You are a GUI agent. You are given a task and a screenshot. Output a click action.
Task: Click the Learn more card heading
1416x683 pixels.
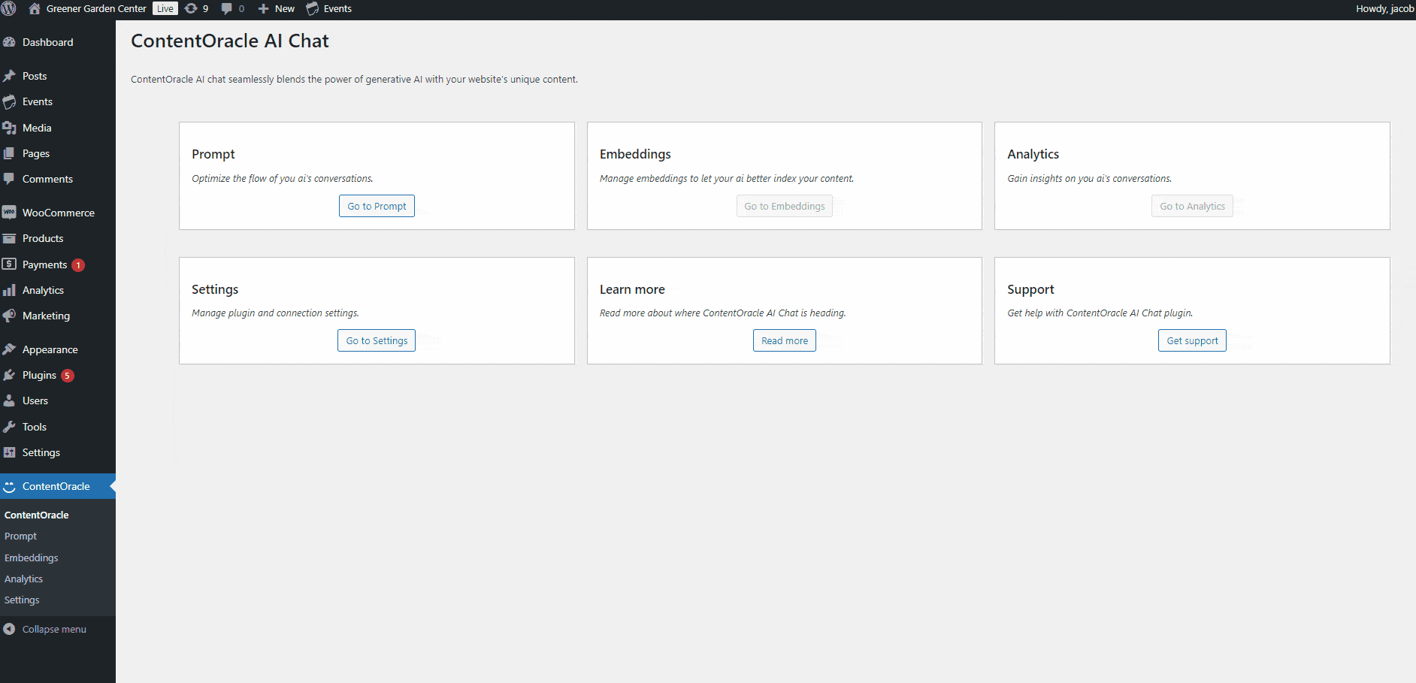tap(632, 289)
